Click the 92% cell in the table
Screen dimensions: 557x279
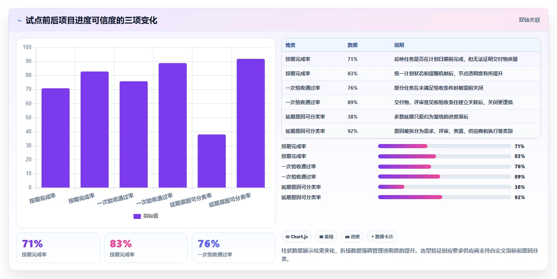353,131
